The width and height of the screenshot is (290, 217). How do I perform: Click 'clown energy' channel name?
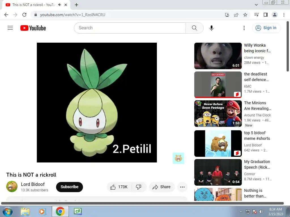point(254,58)
